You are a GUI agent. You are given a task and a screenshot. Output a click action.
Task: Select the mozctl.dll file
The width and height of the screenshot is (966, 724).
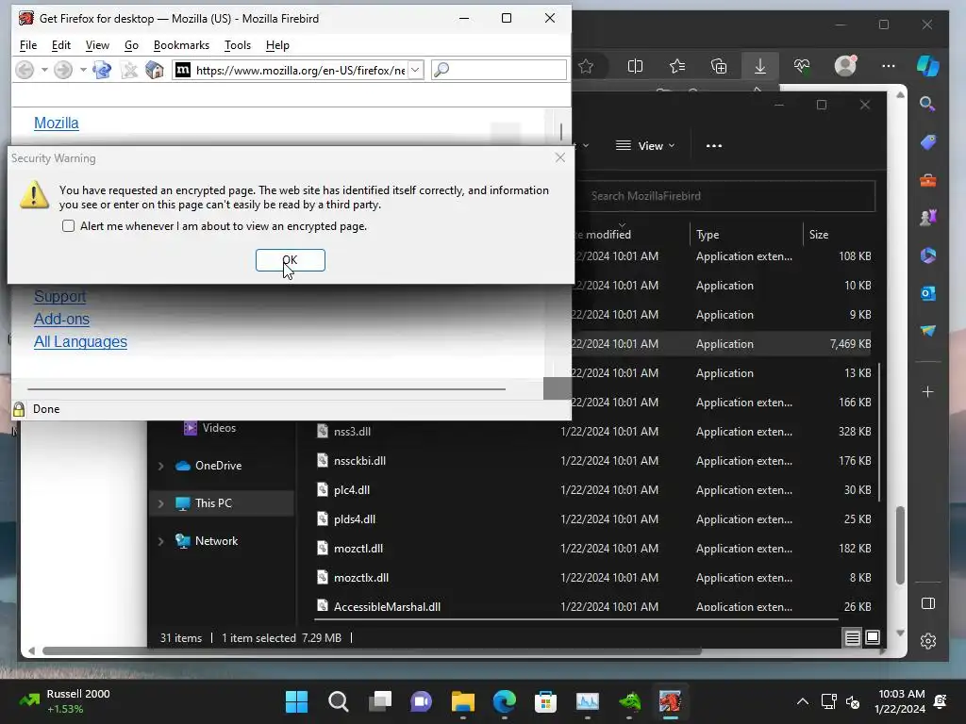358,549
